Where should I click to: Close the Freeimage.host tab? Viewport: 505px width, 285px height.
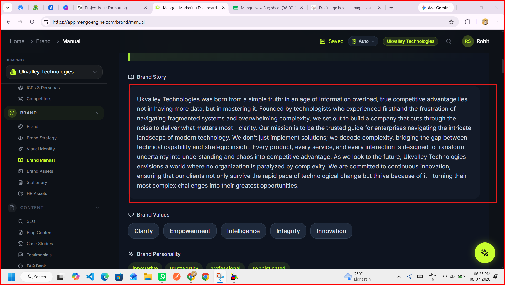379,8
